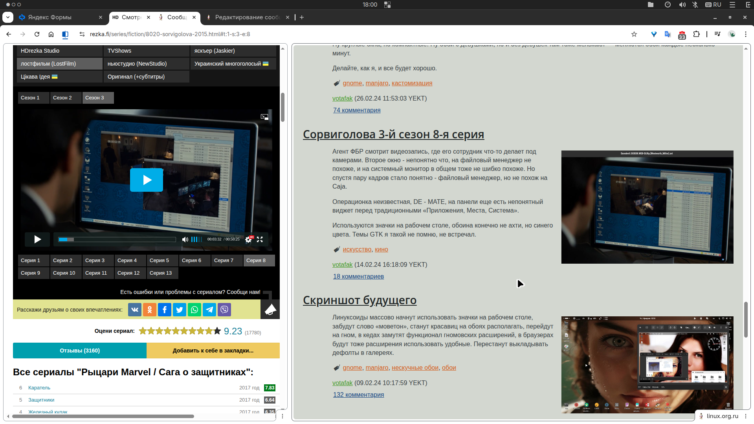Screen dimensions: 754x424
Task: Click picture-in-picture icon on video
Action: [x=264, y=117]
